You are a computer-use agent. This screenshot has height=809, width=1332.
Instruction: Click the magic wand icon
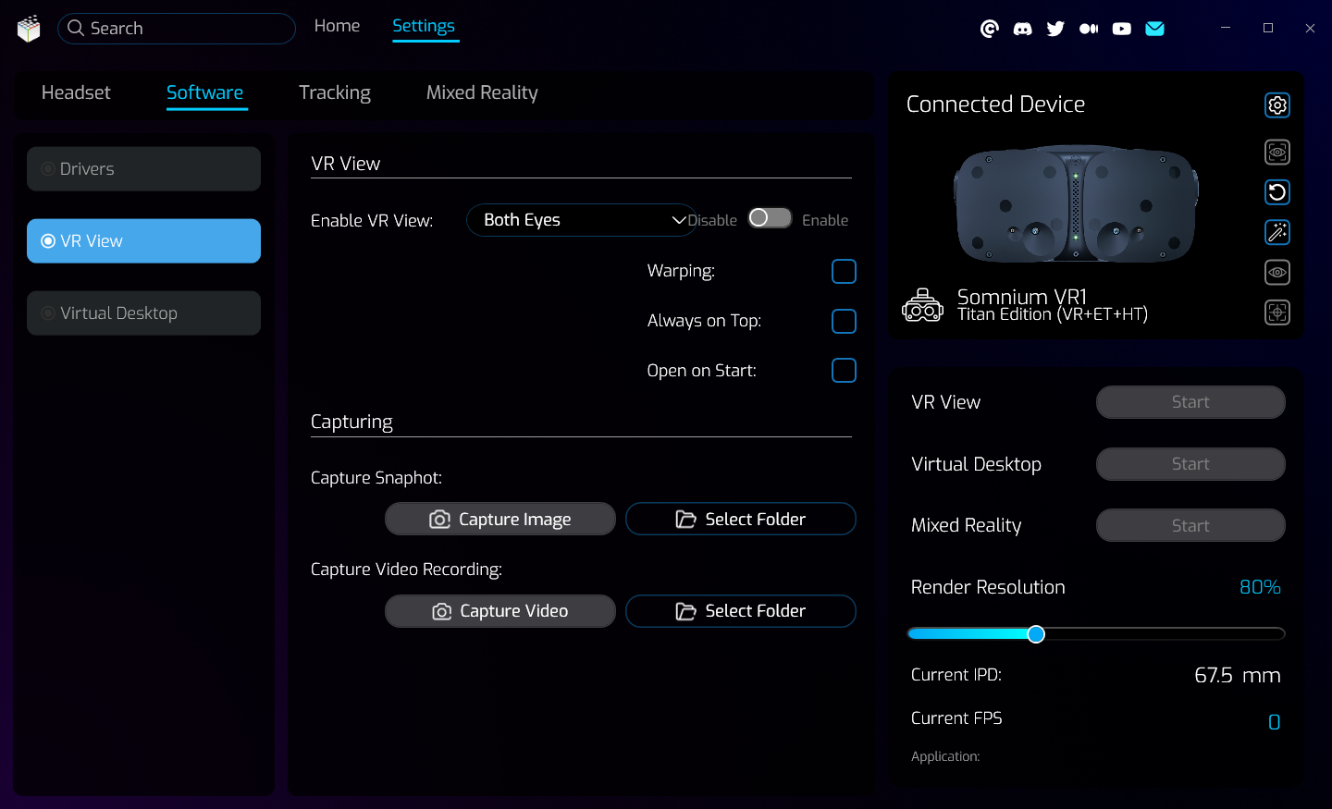1277,232
